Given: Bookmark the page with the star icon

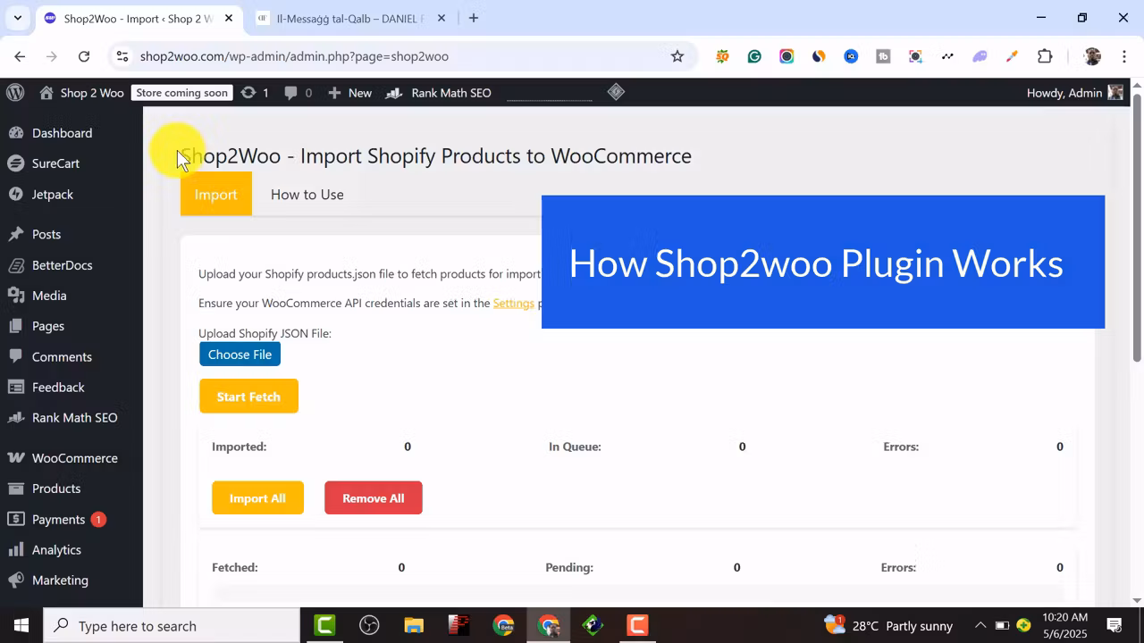Looking at the screenshot, I should point(677,55).
